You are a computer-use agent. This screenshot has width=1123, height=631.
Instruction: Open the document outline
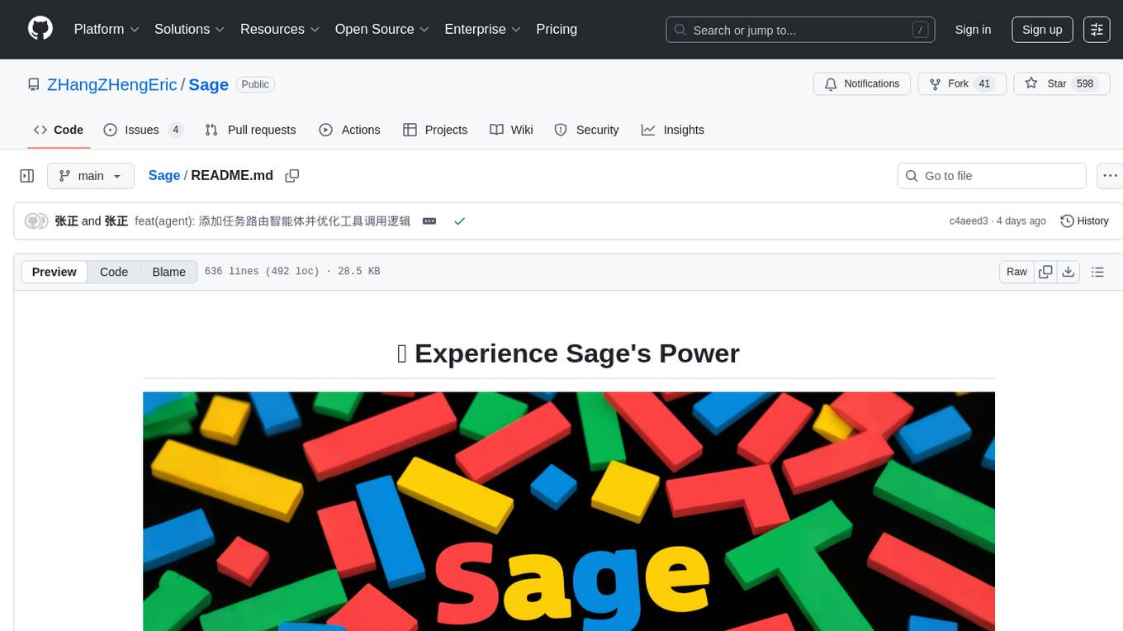coord(1097,272)
